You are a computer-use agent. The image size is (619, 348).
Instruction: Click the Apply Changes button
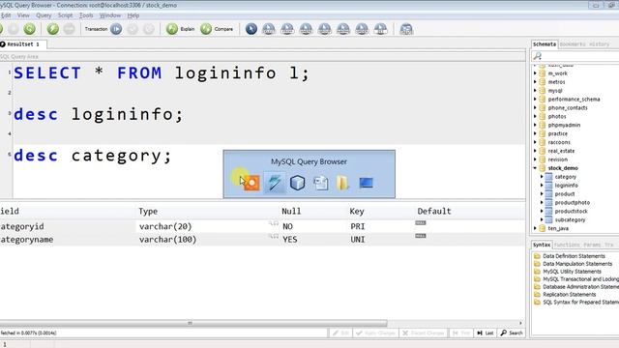point(375,333)
